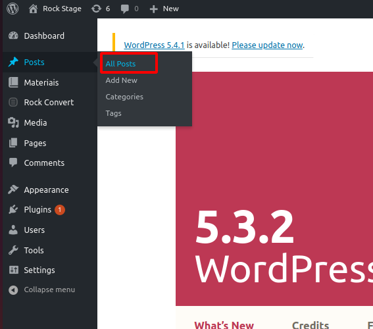Open the Materiais menu item
Image resolution: width=373 pixels, height=329 pixels.
coord(41,82)
